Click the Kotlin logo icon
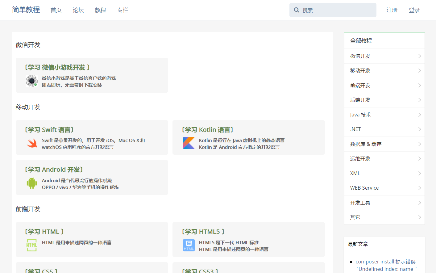 (189, 143)
